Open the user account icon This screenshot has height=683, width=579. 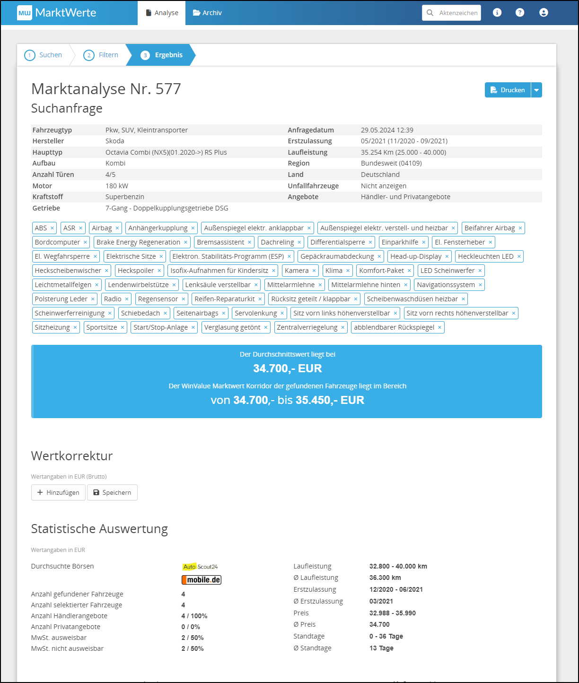[544, 13]
